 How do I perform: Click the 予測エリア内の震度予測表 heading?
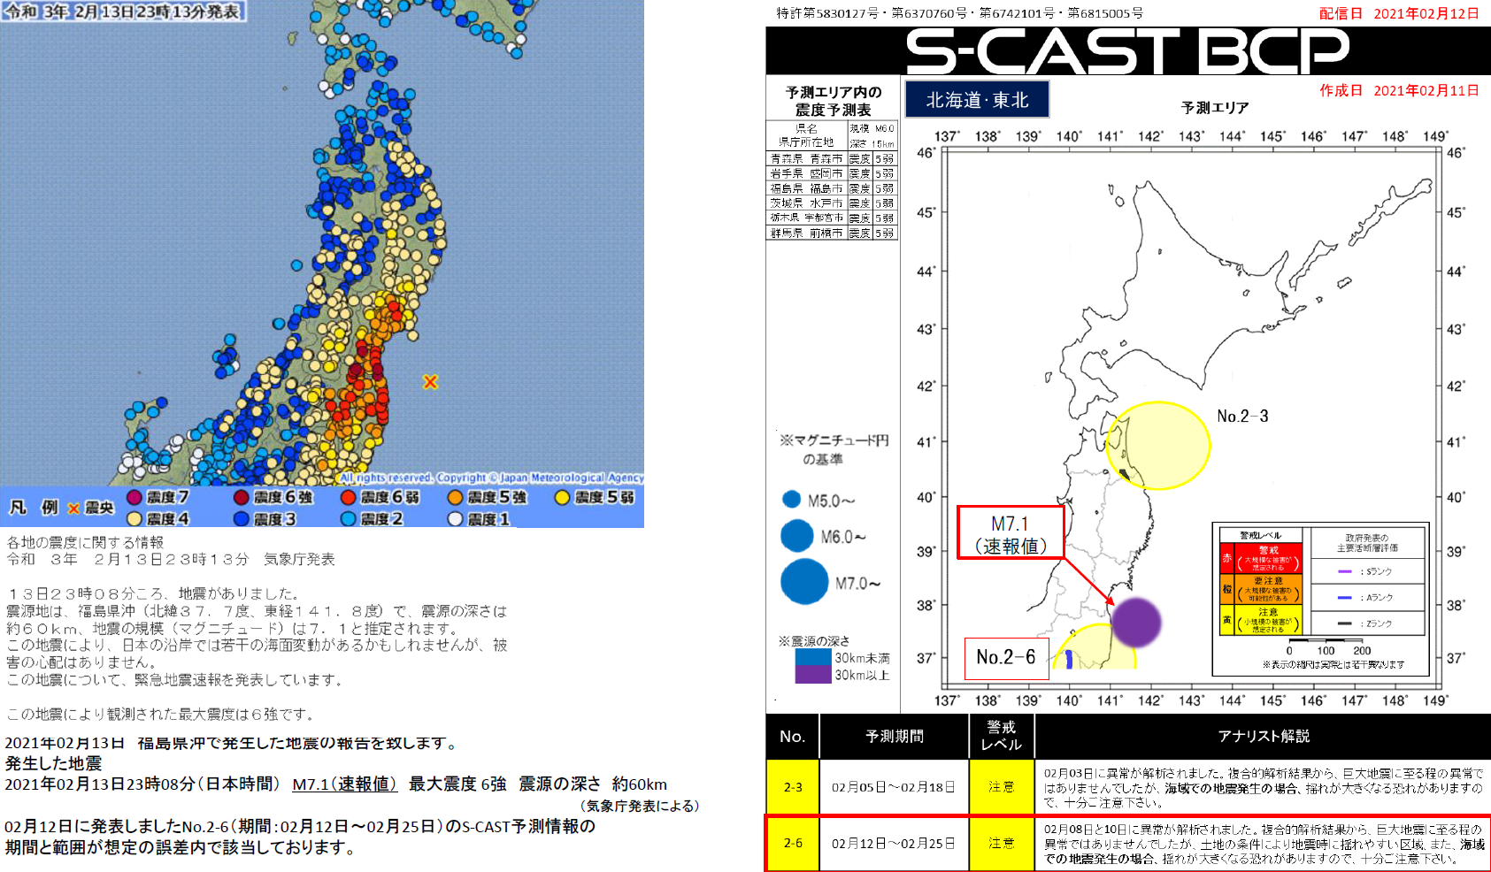[x=833, y=101]
